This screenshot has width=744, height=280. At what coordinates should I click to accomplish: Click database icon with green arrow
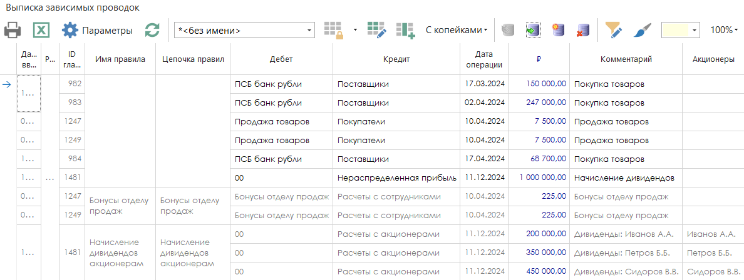(x=533, y=30)
